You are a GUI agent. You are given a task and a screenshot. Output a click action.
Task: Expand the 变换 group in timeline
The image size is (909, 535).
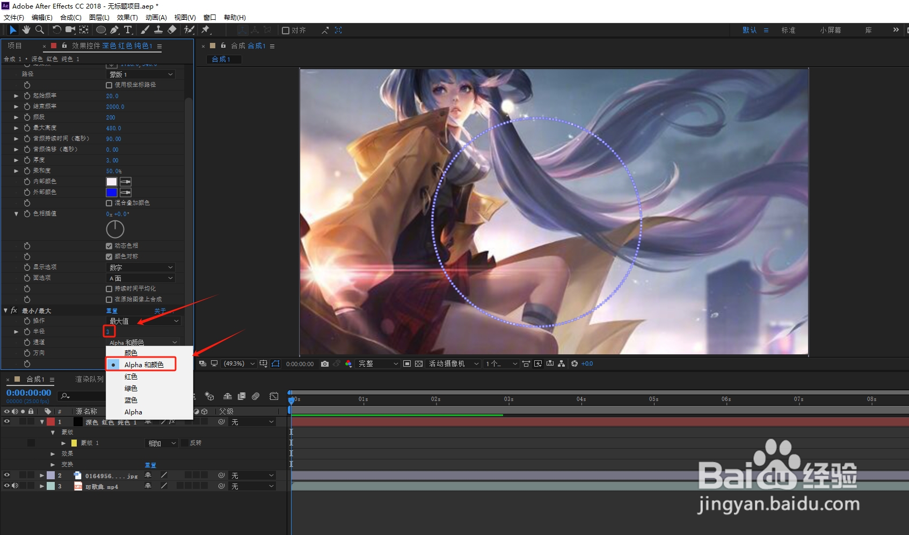[x=53, y=464]
